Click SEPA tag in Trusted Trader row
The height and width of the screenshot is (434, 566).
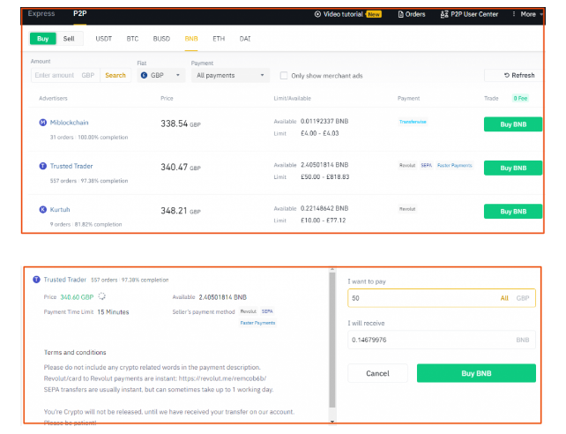click(427, 165)
